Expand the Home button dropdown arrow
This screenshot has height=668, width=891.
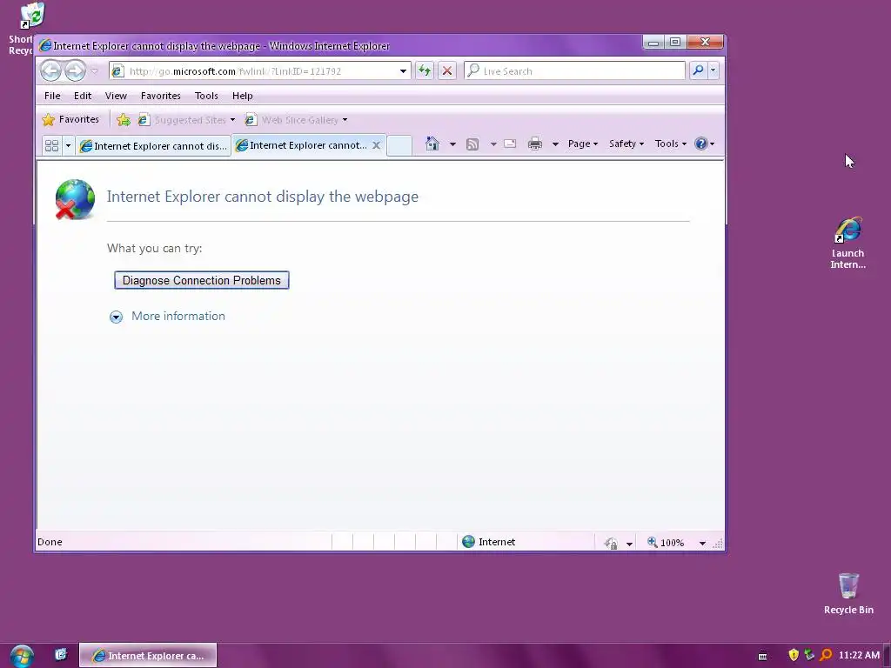(452, 144)
